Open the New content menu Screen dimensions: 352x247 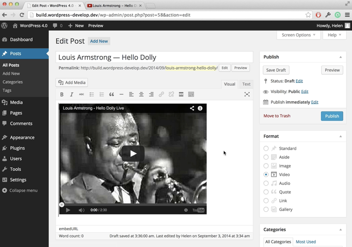click(x=76, y=26)
